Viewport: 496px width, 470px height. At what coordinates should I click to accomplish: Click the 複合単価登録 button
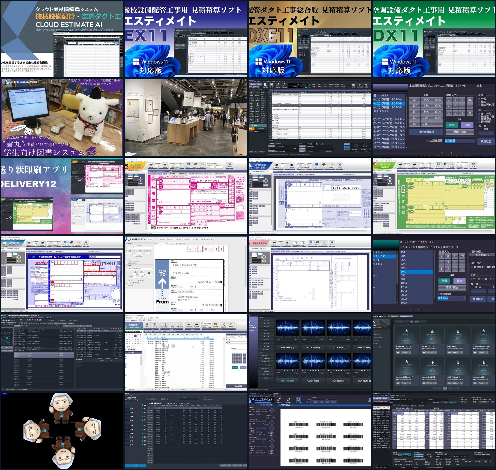426,132
